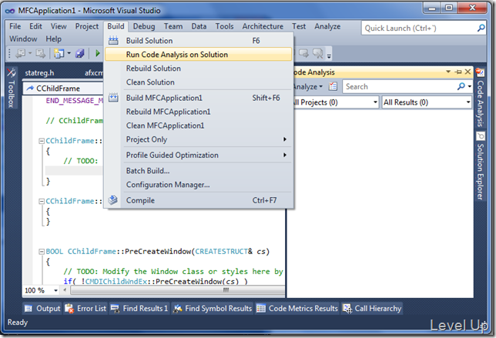Choose Rebuild Solution menu entry

[199, 69]
